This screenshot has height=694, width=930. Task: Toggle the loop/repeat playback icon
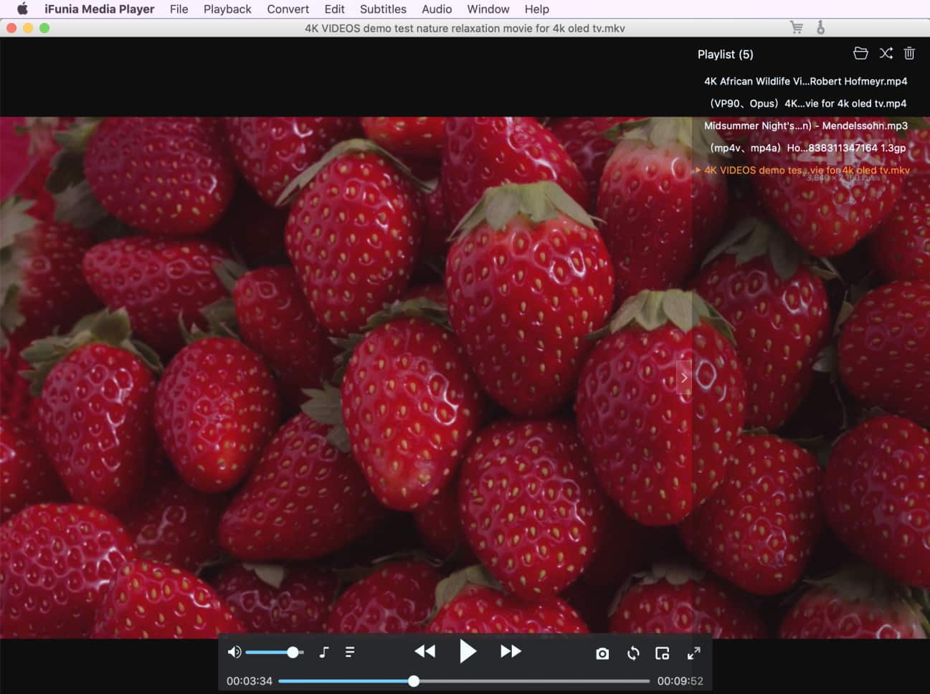coord(633,653)
